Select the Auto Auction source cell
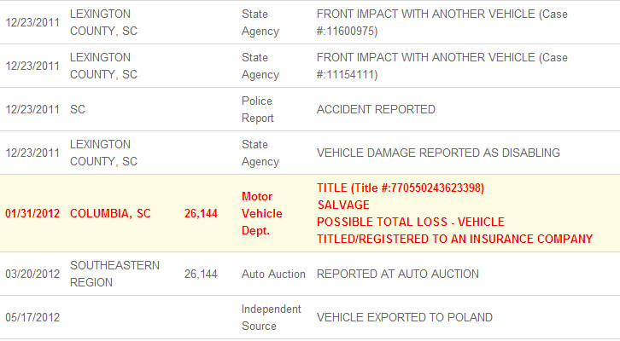The height and width of the screenshot is (341, 620). pos(273,274)
